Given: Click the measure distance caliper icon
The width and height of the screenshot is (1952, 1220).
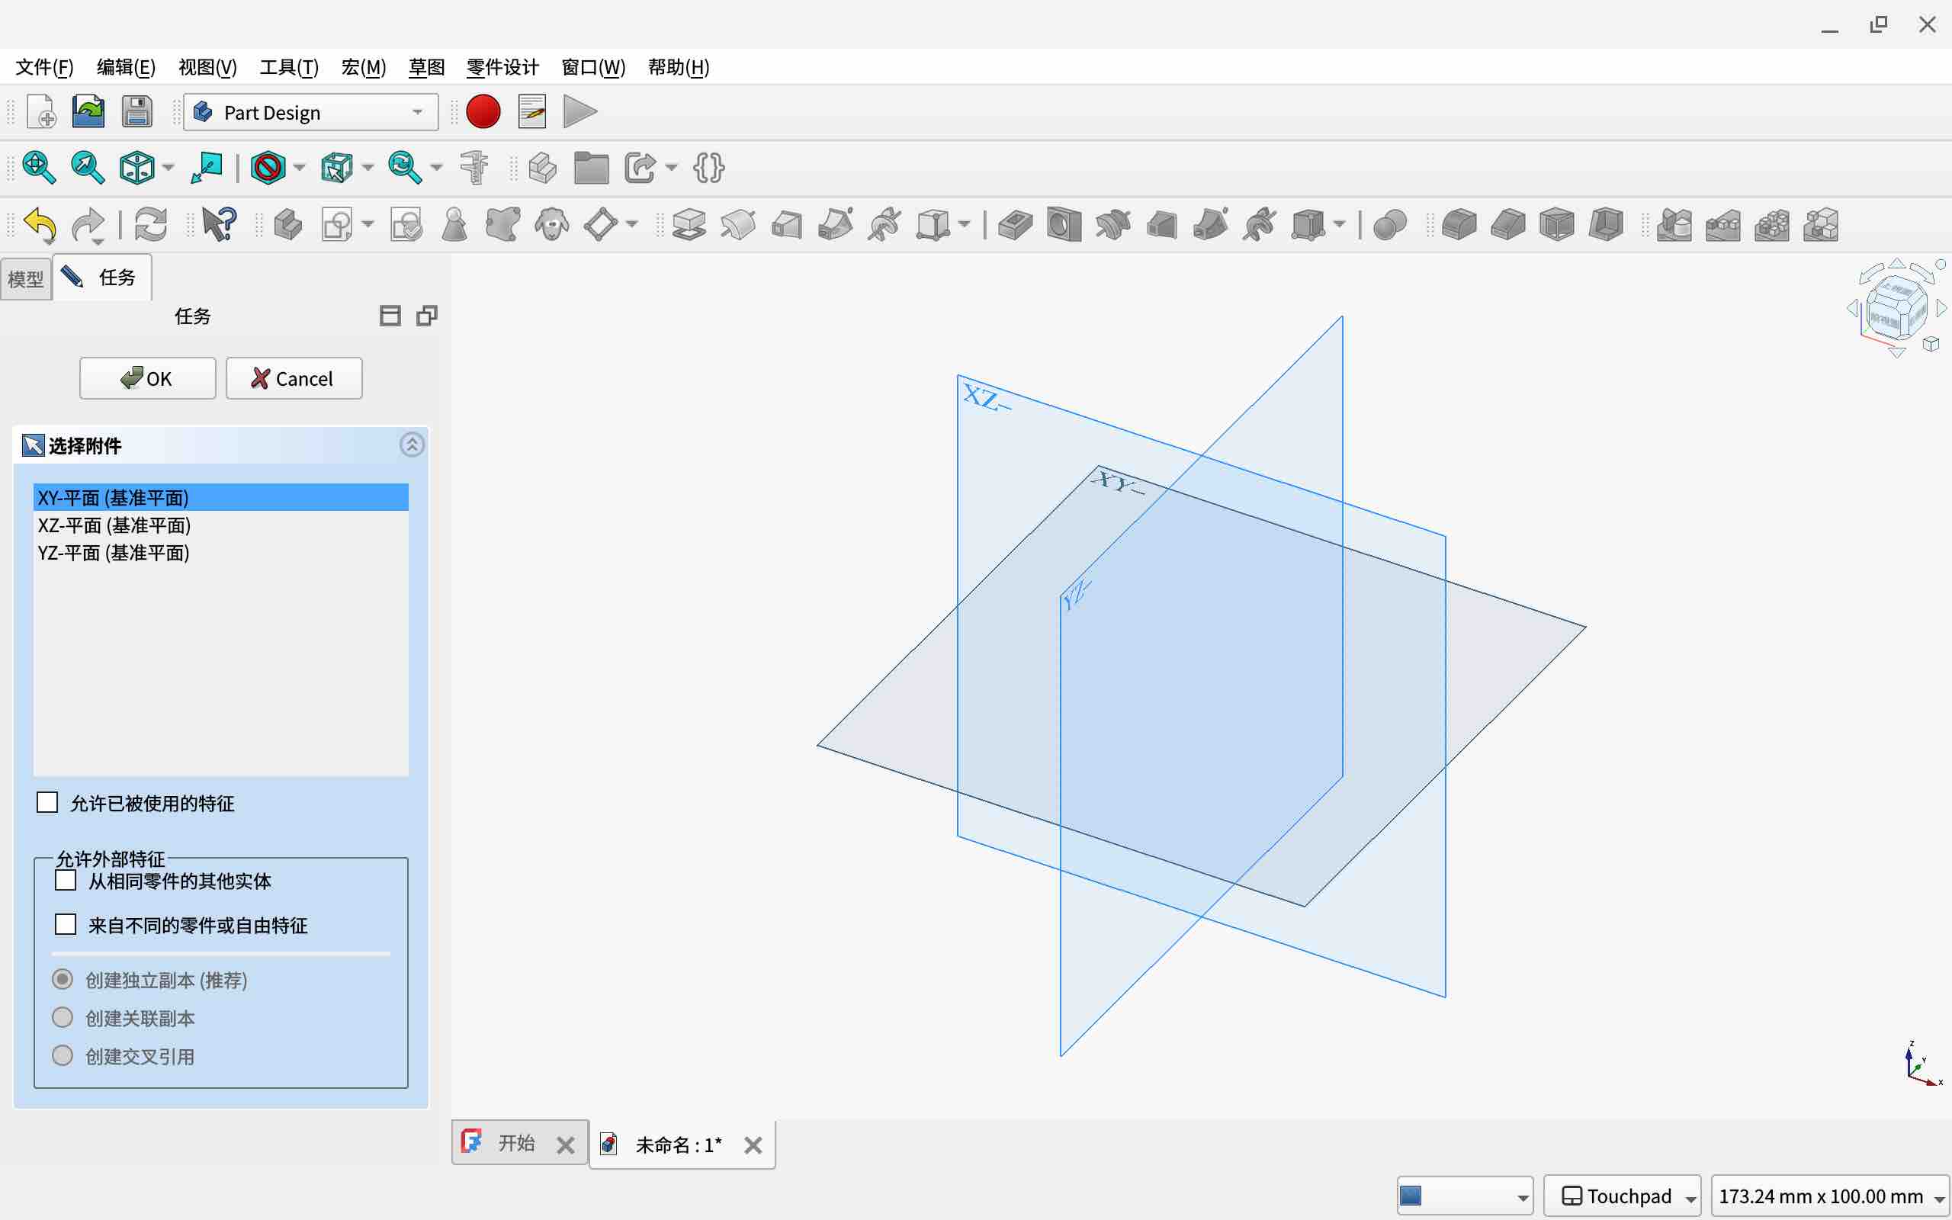Looking at the screenshot, I should click(474, 168).
